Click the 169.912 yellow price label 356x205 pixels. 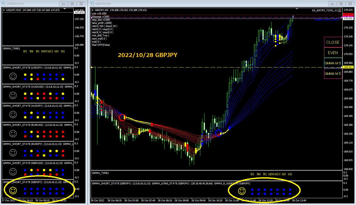[x=348, y=67]
